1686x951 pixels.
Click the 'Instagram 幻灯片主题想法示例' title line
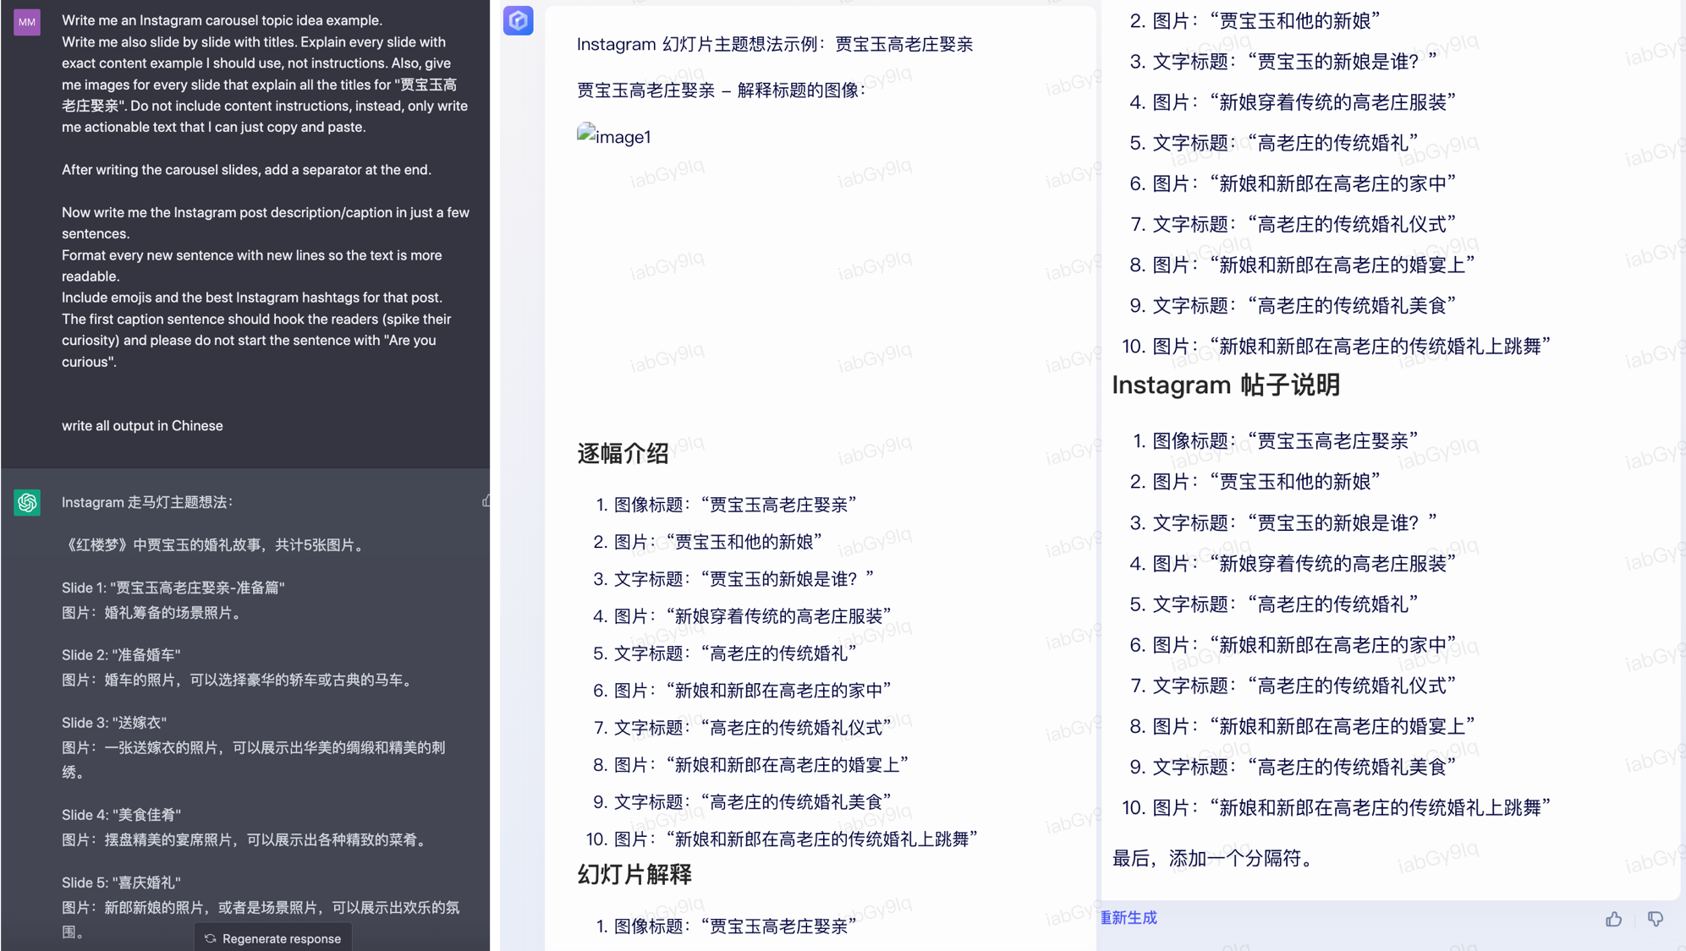(774, 45)
